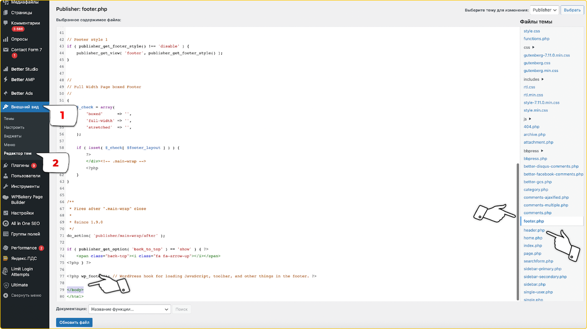The height and width of the screenshot is (329, 587).
Task: Expand the css folder in theme files
Action: (529, 47)
